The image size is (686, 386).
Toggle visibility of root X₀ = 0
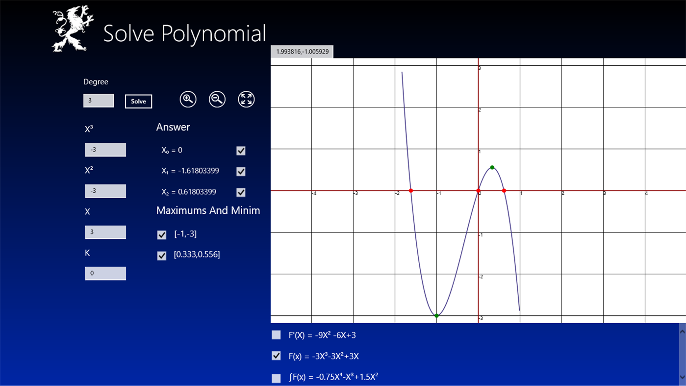[240, 151]
